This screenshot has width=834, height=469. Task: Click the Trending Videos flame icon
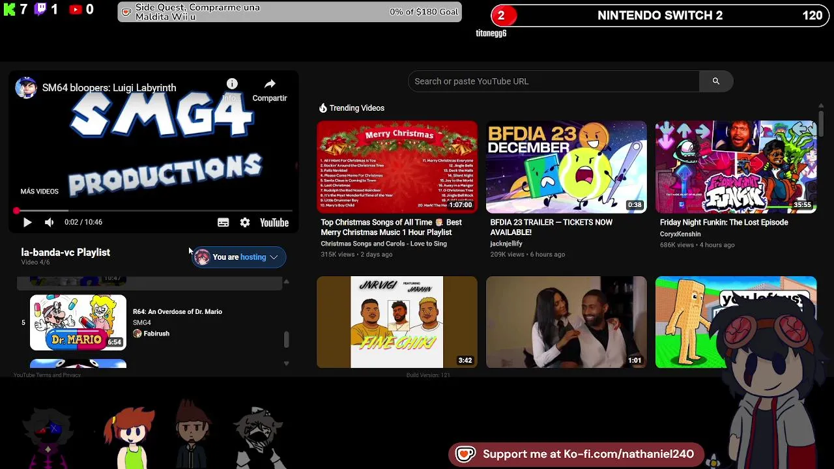click(323, 108)
